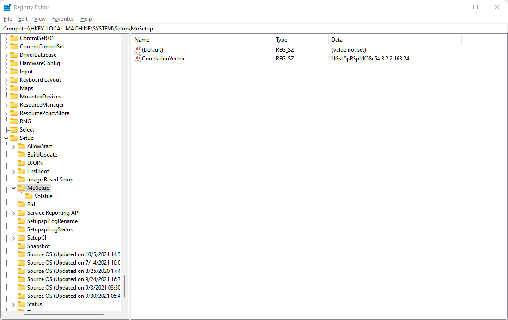Open the View menu
This screenshot has height=320, width=508.
[x=39, y=19]
